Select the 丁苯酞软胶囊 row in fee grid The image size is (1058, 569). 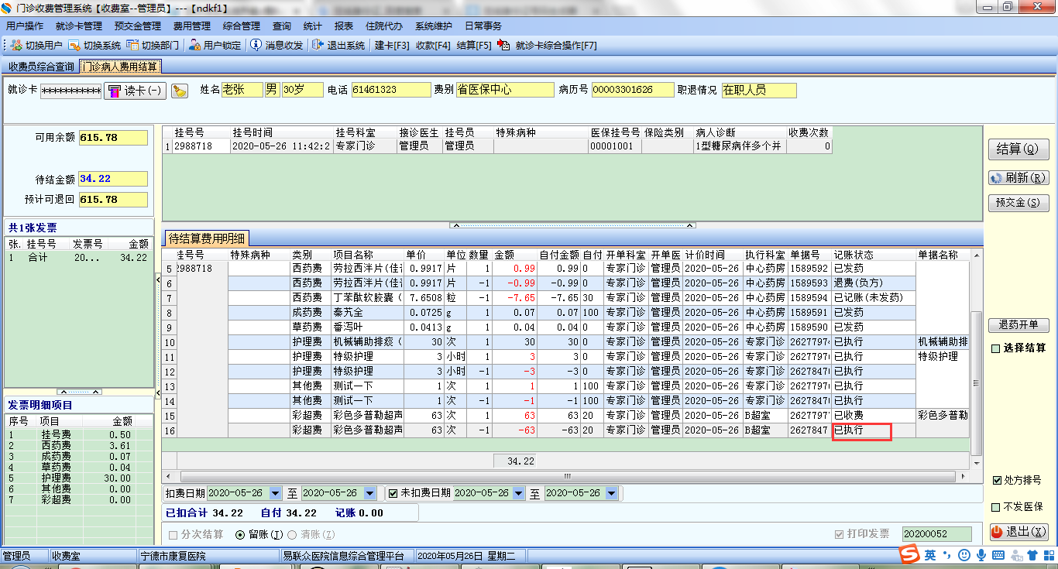[565, 297]
